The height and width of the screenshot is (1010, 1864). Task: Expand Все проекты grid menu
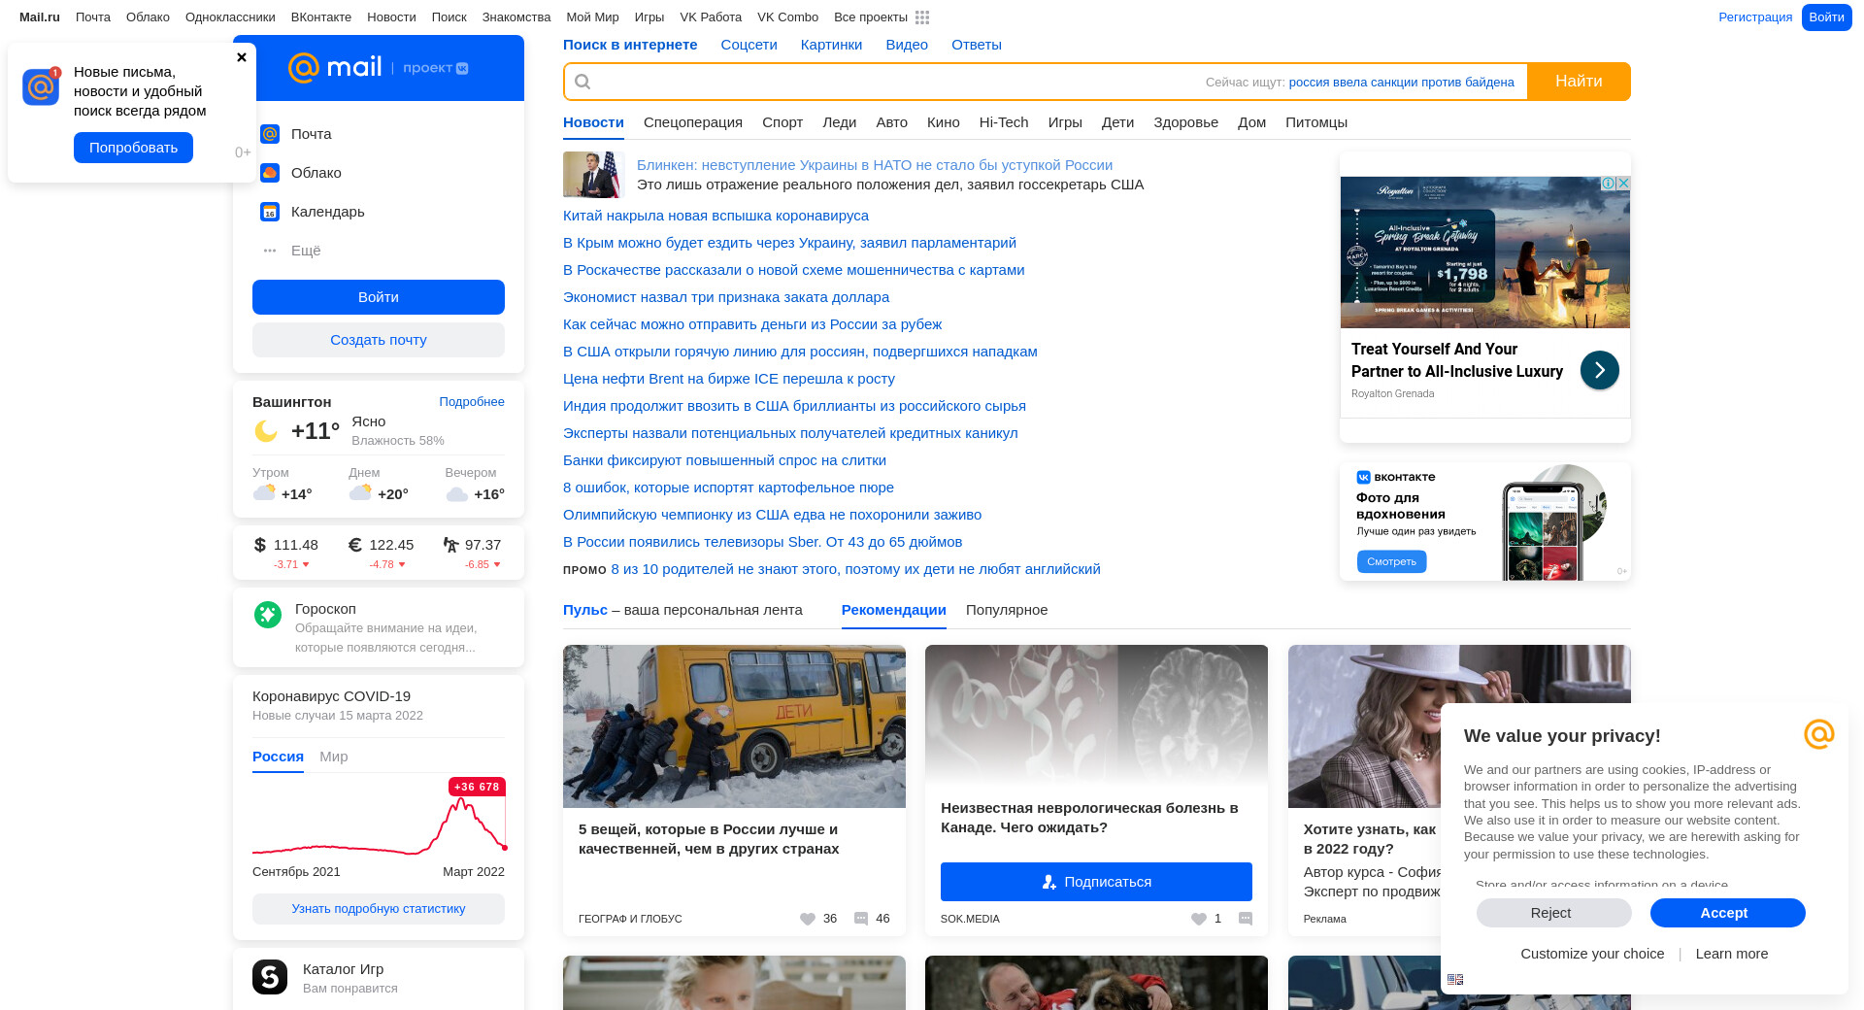click(921, 17)
